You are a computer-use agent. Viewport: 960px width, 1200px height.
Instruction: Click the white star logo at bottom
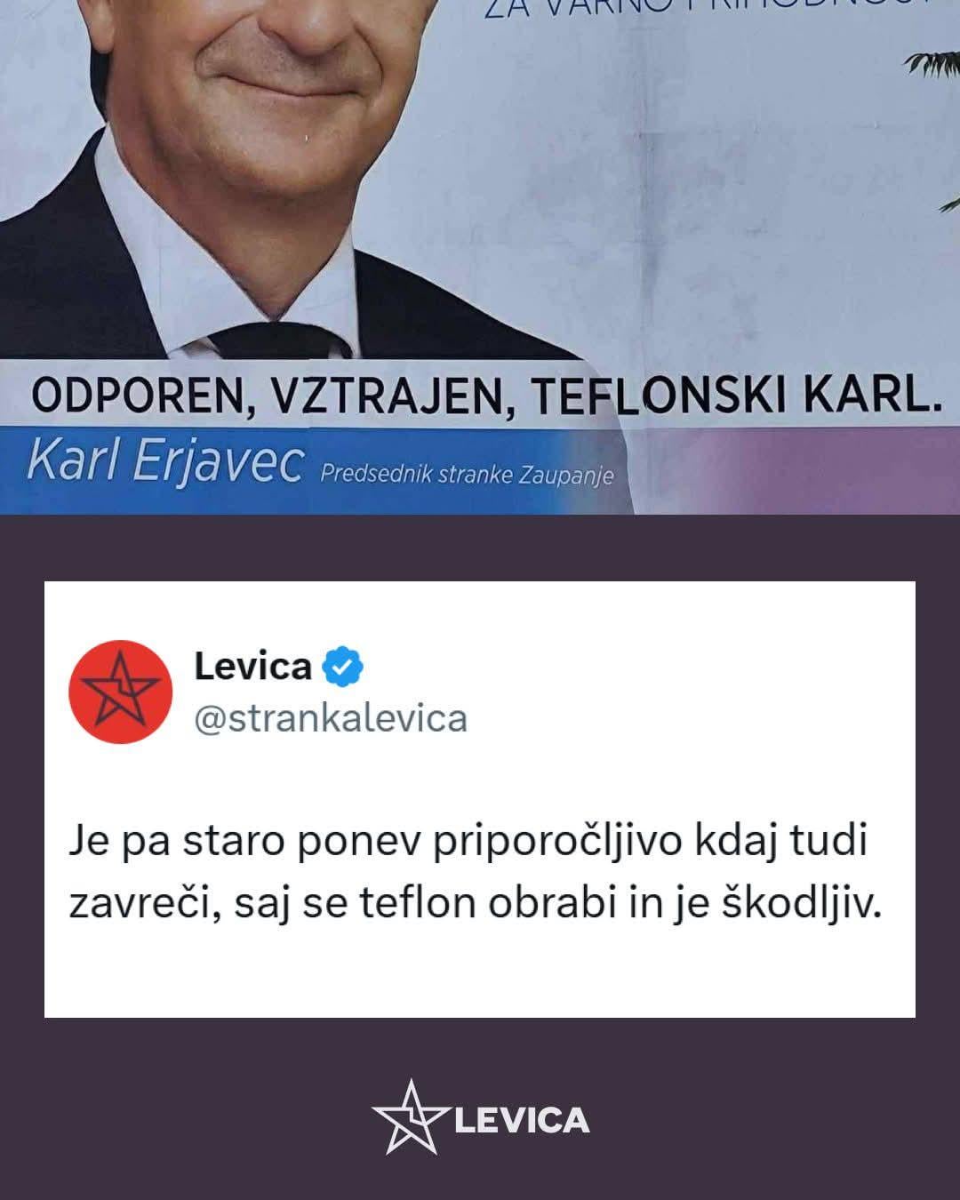[x=409, y=1117]
